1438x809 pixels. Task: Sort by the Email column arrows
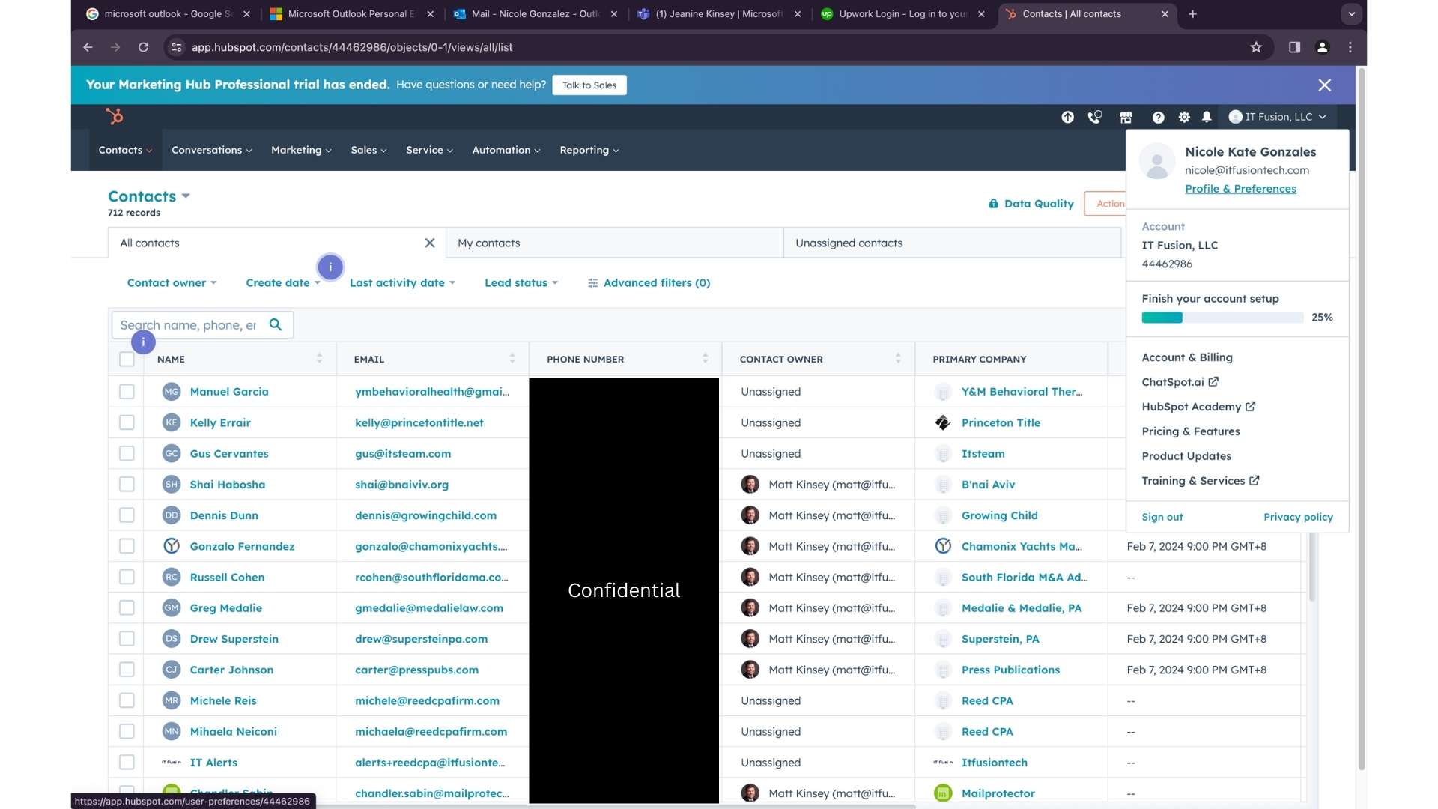(512, 358)
